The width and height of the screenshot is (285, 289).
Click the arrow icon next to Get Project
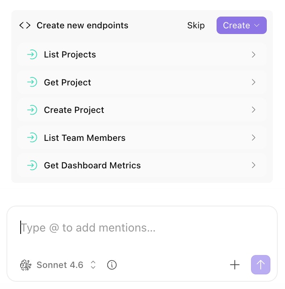(x=32, y=82)
